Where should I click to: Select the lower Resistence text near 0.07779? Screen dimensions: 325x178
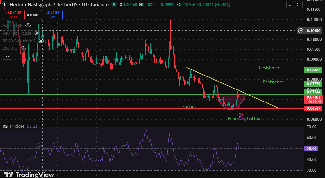click(x=273, y=82)
